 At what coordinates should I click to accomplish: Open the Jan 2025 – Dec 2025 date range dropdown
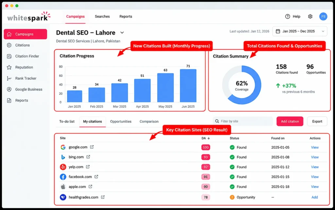[300, 31]
